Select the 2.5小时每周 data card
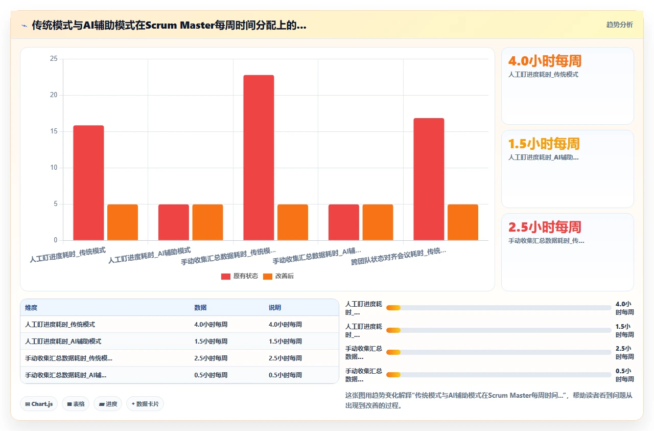 (x=567, y=252)
